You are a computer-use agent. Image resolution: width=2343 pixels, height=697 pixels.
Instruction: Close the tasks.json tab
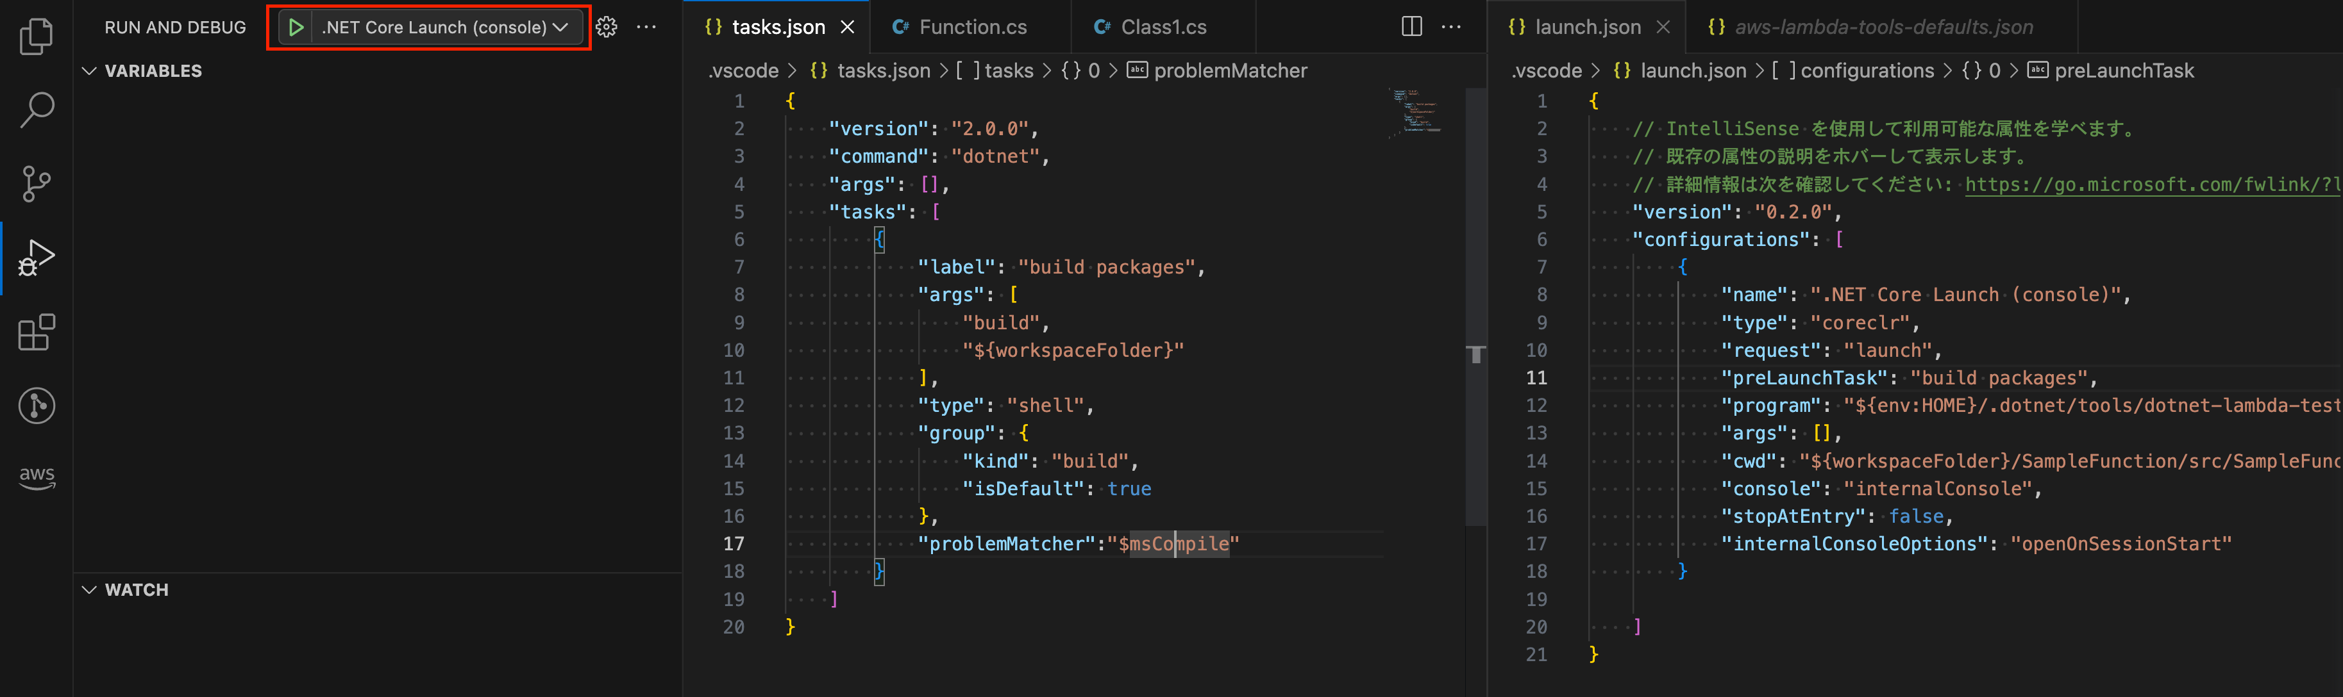click(x=848, y=26)
